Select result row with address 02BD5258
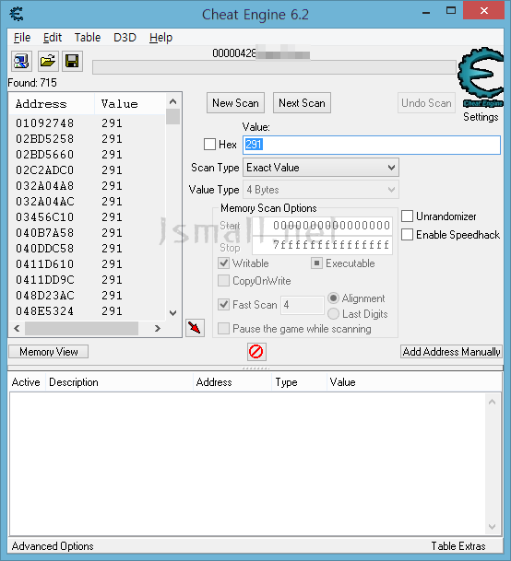This screenshot has height=561, width=511. (x=87, y=139)
